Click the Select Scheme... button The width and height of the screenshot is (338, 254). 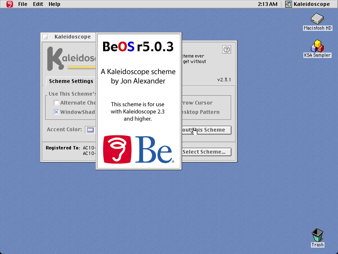tap(207, 152)
